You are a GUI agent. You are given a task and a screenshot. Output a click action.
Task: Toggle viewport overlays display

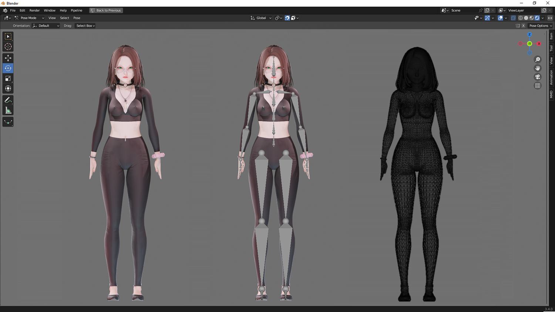tap(500, 18)
